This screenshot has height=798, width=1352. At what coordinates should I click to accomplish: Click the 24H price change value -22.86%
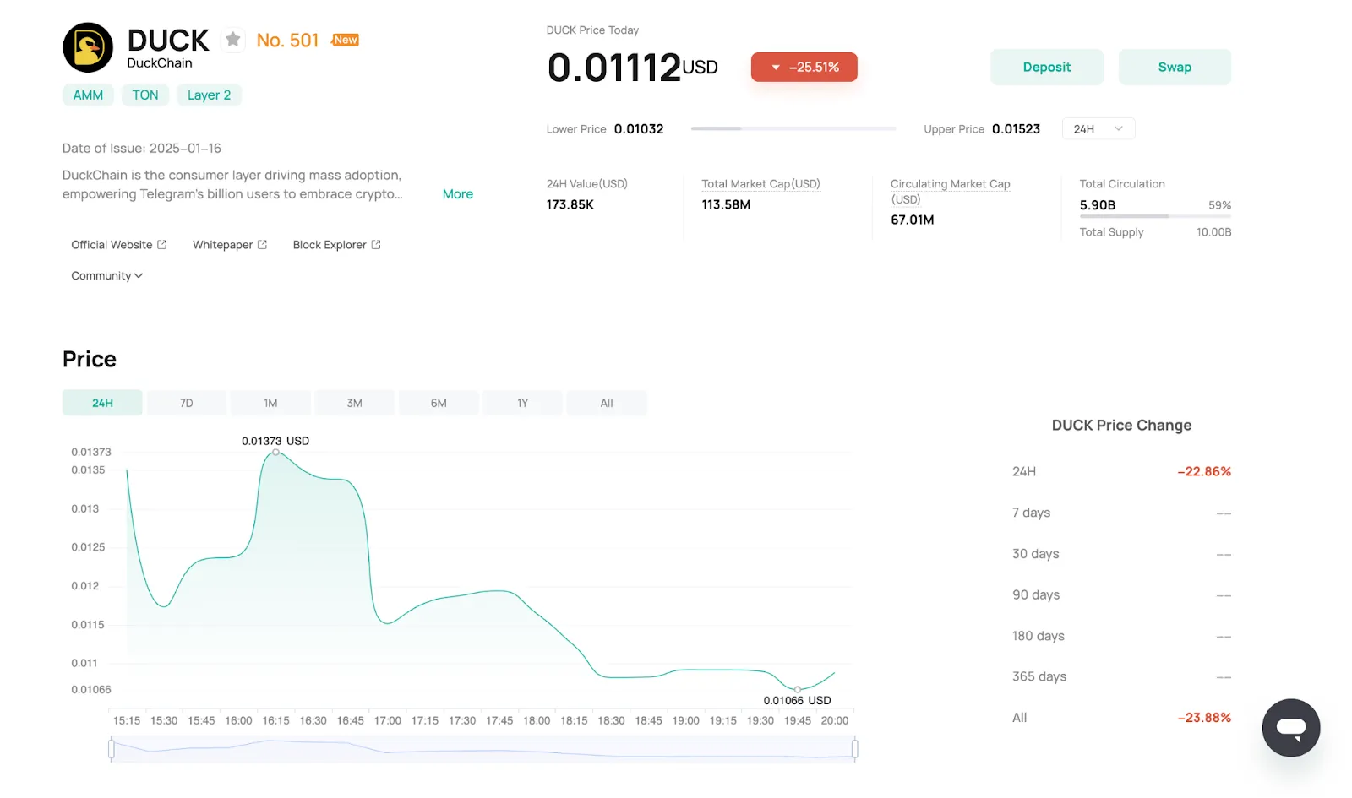point(1204,472)
